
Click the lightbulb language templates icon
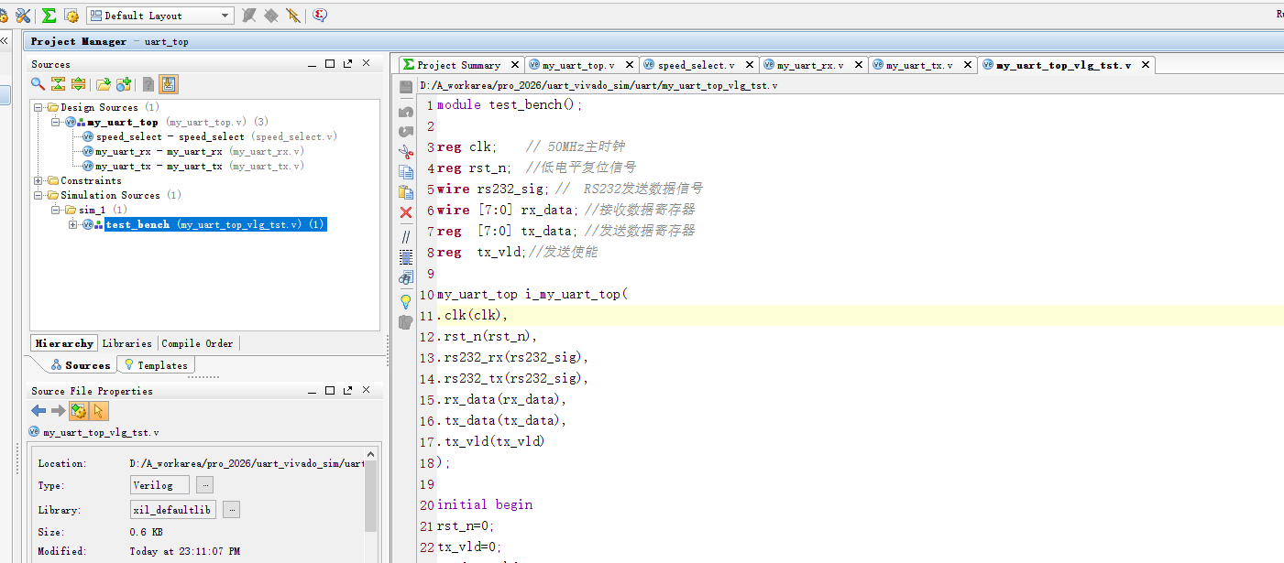(x=406, y=301)
